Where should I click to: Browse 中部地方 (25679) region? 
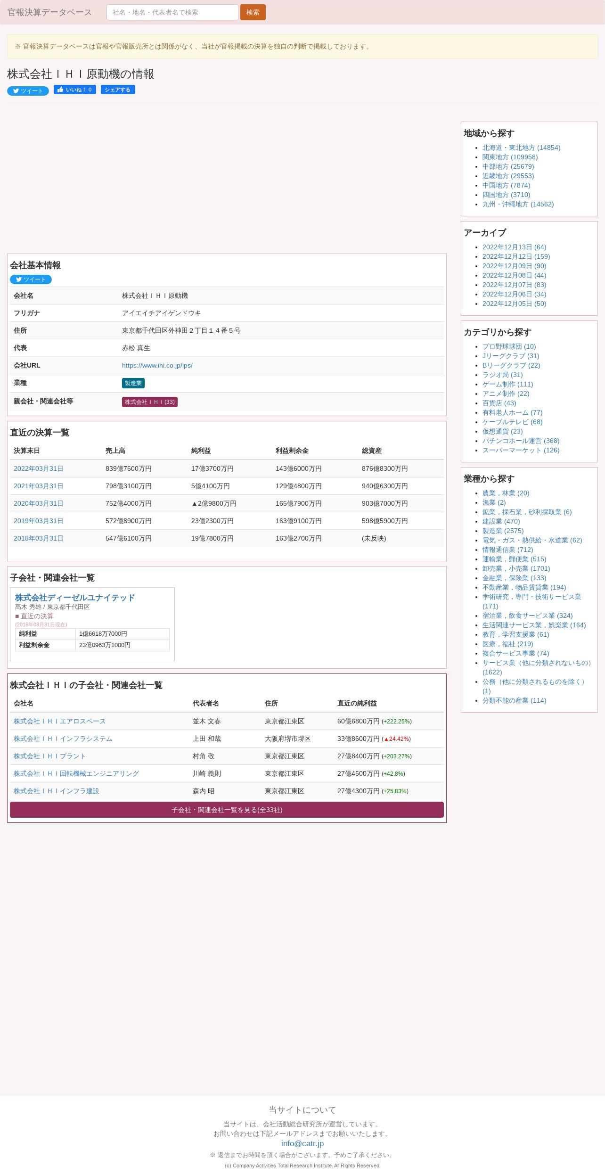[508, 166]
